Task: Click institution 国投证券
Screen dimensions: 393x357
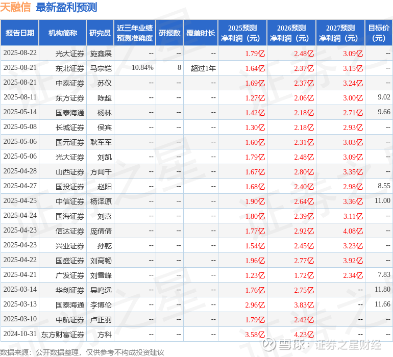Action: 70,186
